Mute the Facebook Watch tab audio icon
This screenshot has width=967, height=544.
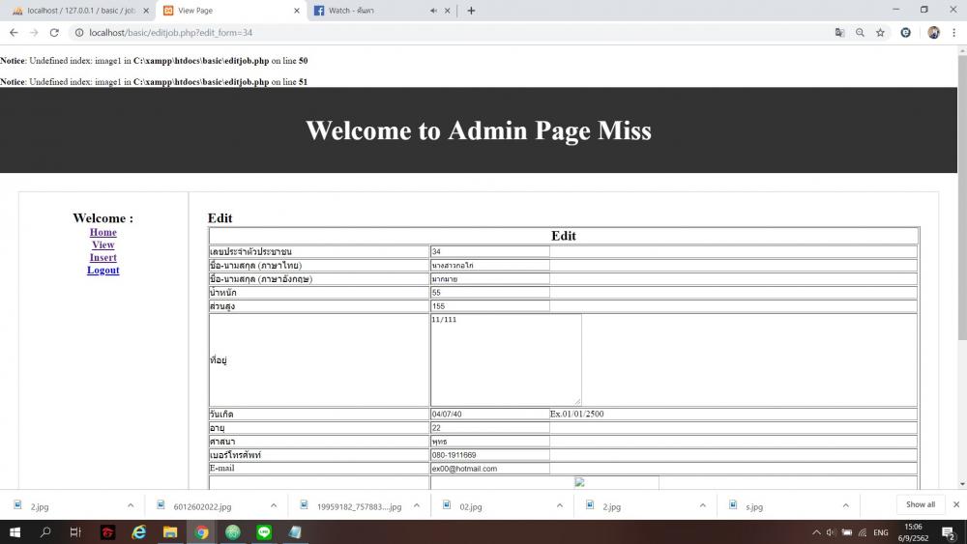433,11
